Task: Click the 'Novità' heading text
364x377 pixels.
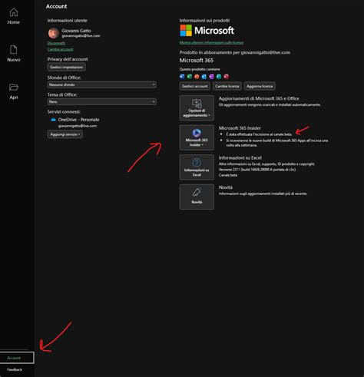Action: [x=226, y=187]
